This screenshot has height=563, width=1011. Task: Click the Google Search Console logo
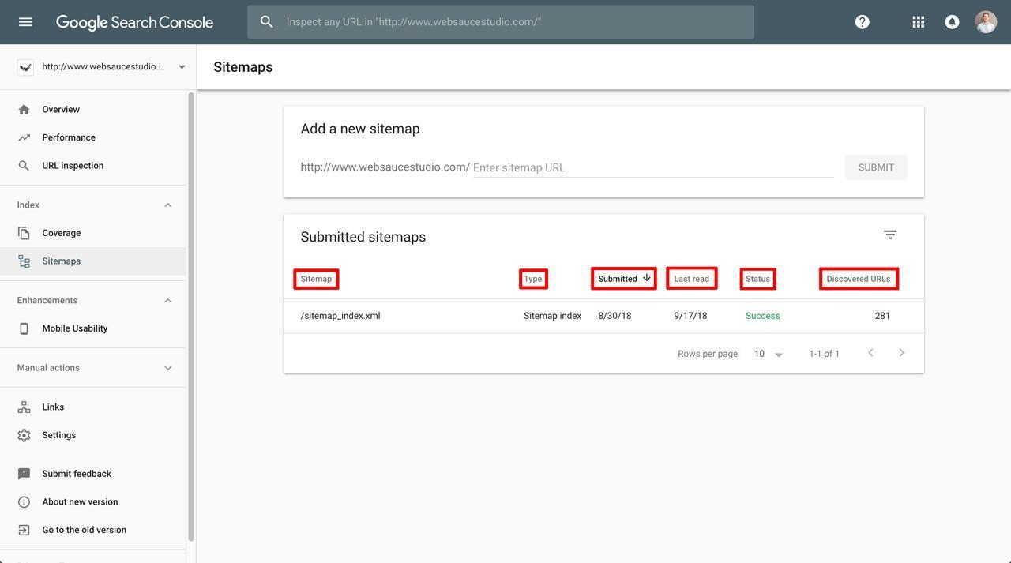(x=134, y=22)
